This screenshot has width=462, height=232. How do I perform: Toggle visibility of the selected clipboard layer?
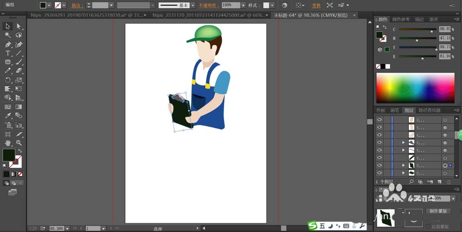click(380, 165)
